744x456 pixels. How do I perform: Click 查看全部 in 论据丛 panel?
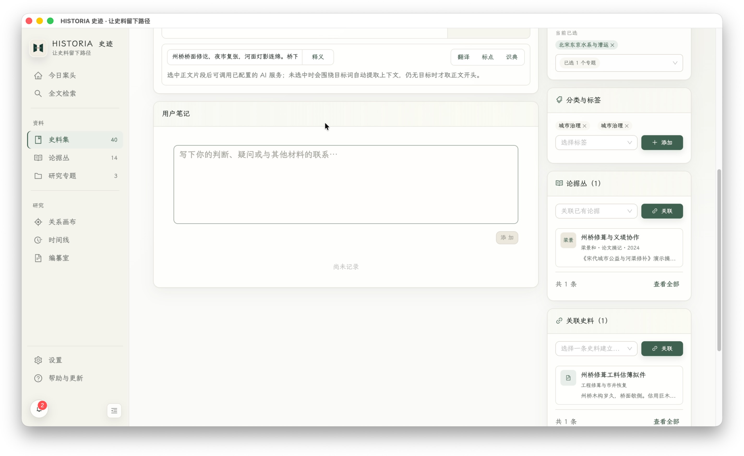(x=666, y=284)
